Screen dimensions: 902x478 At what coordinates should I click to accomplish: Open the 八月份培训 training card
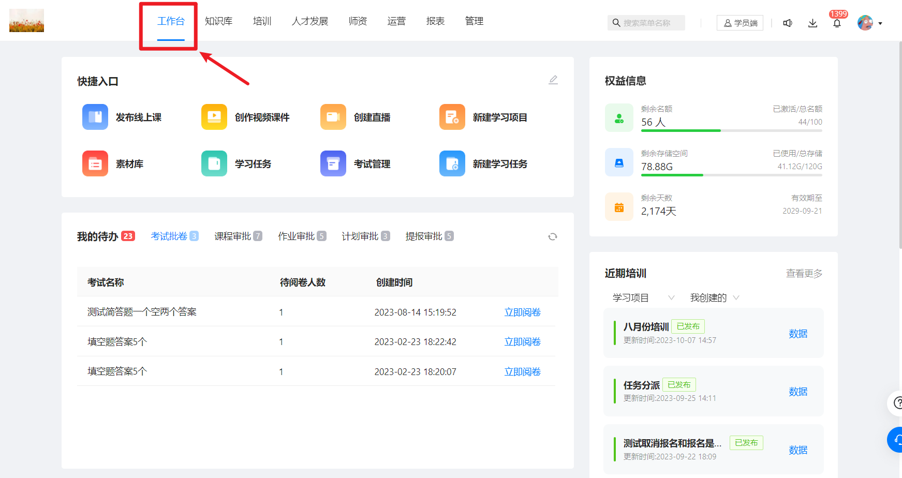point(714,333)
